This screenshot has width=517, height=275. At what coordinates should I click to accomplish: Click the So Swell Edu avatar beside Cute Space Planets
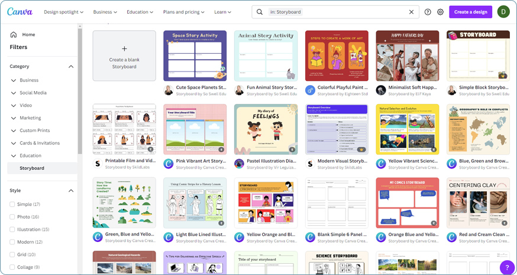point(169,90)
